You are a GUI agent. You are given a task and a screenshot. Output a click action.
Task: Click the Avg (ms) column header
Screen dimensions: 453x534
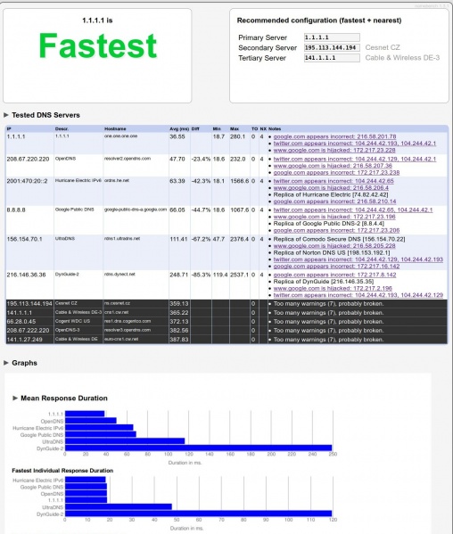click(179, 128)
